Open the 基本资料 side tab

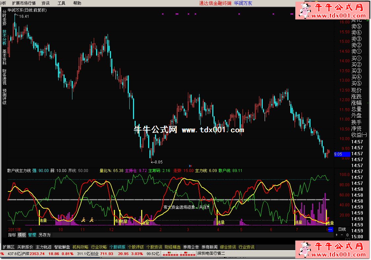coord(4,57)
